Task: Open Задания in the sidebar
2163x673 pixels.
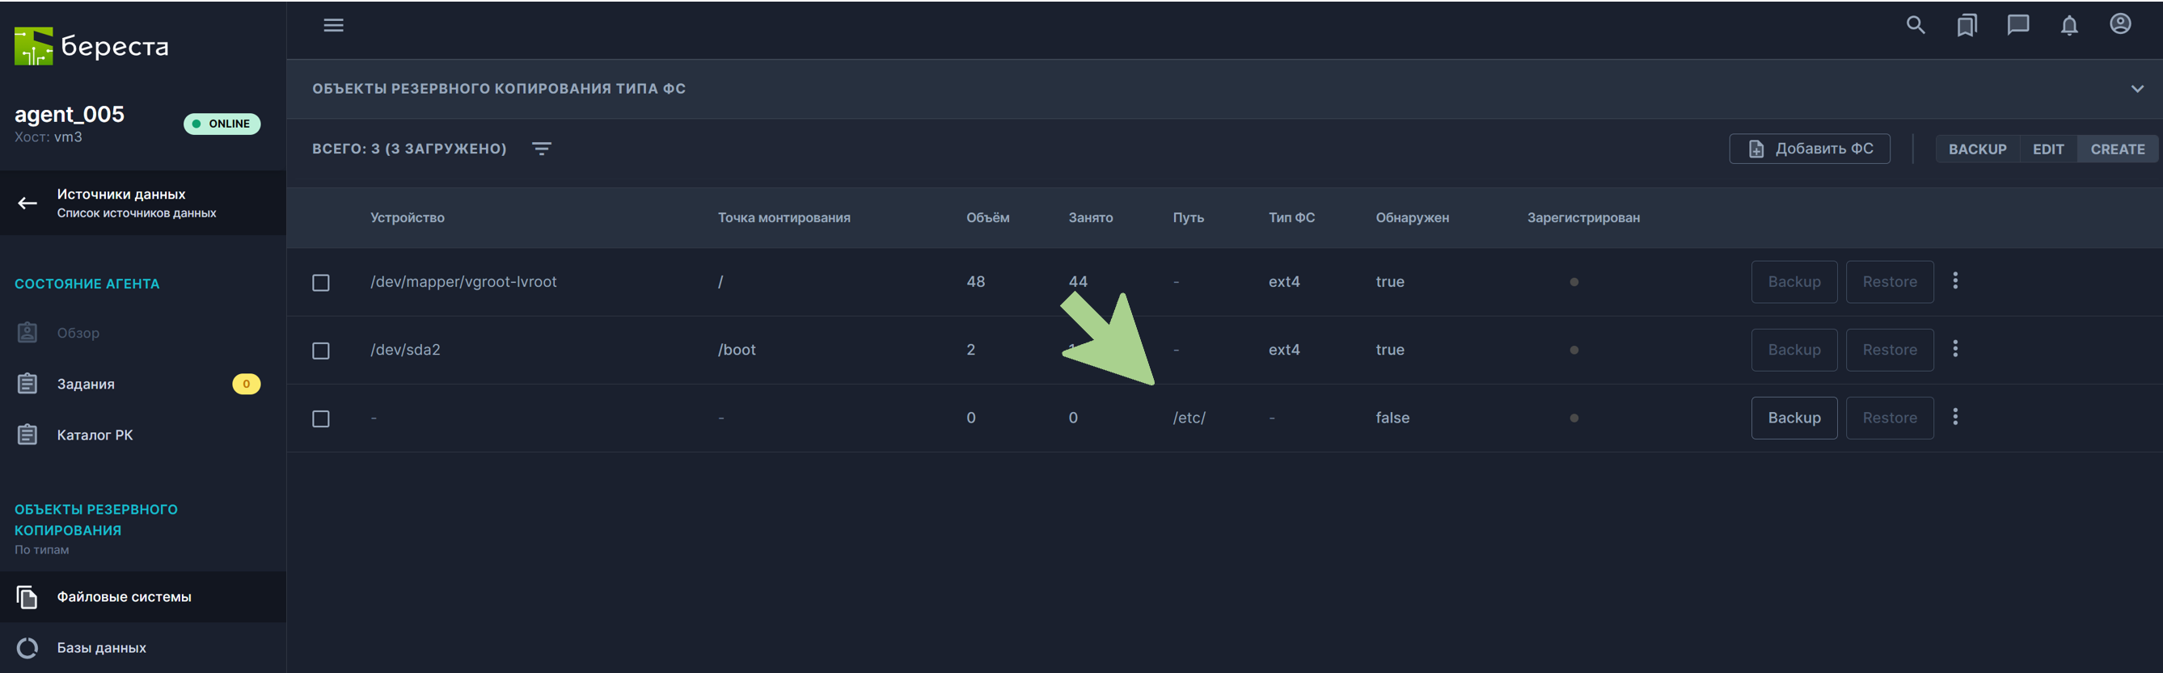Action: point(86,385)
